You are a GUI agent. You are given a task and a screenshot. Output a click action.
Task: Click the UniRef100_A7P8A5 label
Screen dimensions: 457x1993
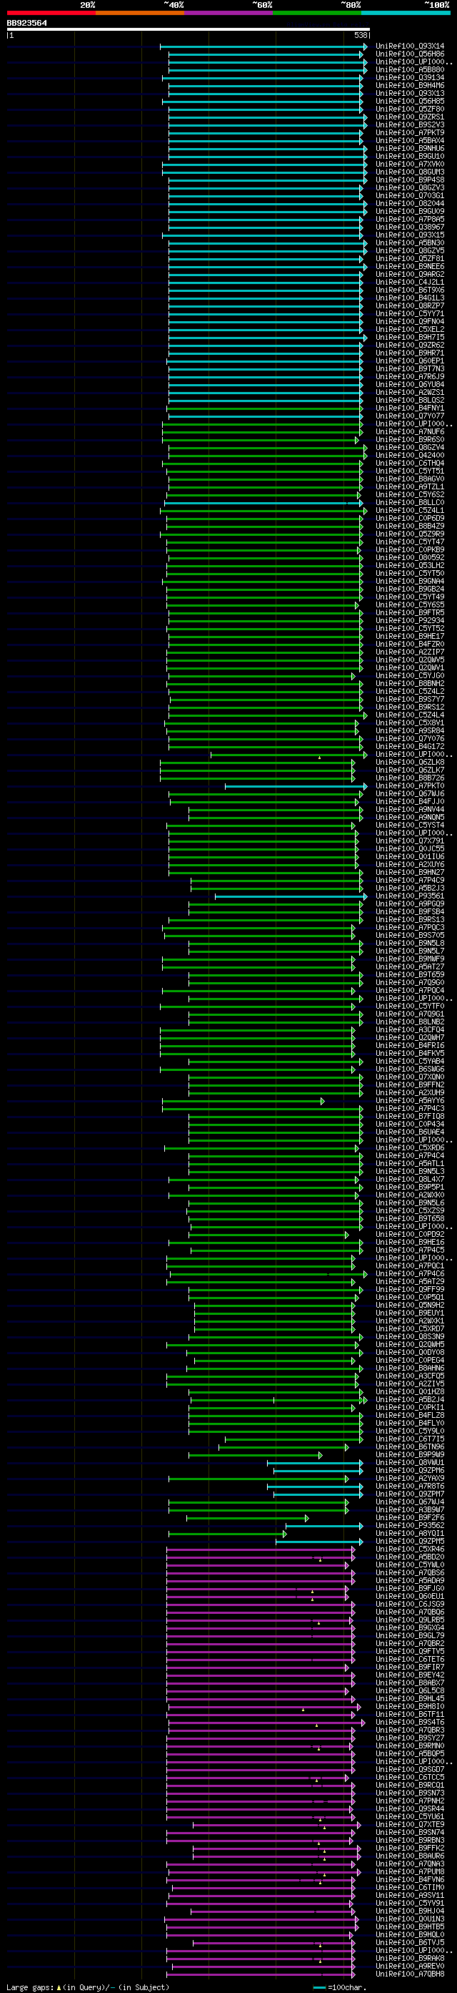pos(410,220)
